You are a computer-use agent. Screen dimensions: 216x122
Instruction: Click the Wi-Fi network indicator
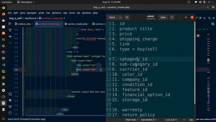[x=196, y=2]
